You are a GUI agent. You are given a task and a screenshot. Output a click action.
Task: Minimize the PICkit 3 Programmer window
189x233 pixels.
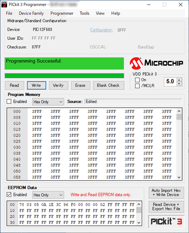(x=149, y=5)
